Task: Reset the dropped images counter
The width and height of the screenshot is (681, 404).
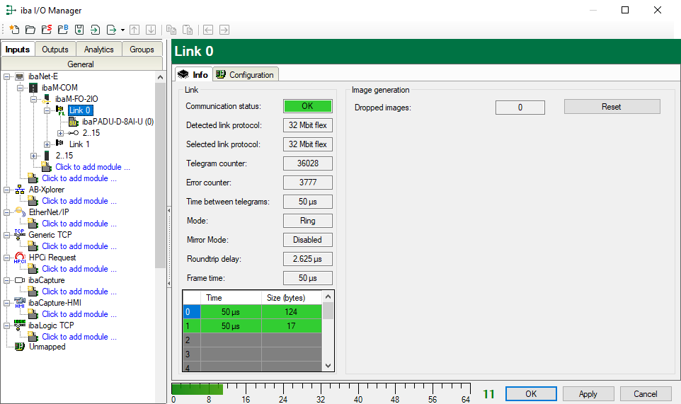Action: coord(612,107)
